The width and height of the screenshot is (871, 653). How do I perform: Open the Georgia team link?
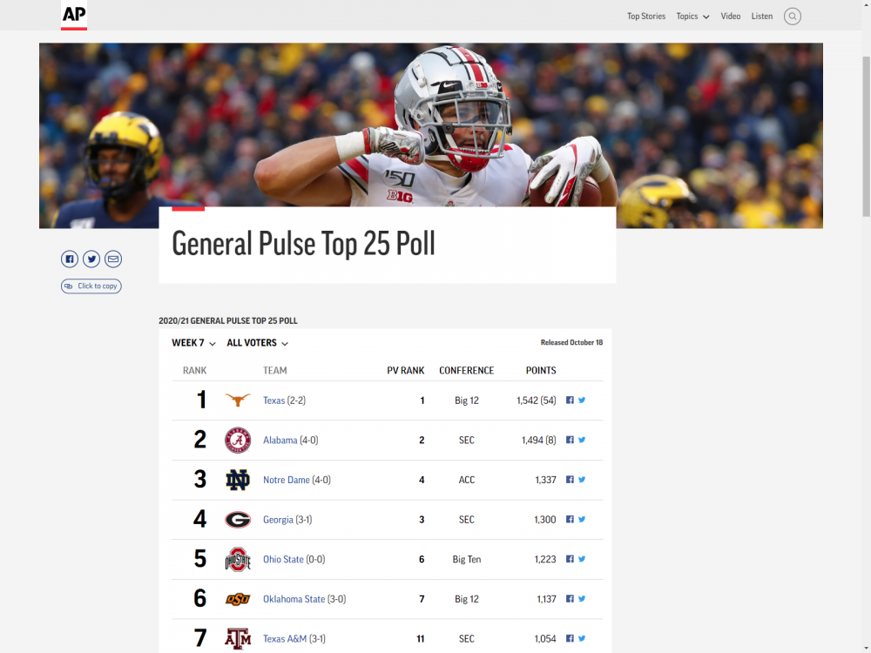click(278, 520)
